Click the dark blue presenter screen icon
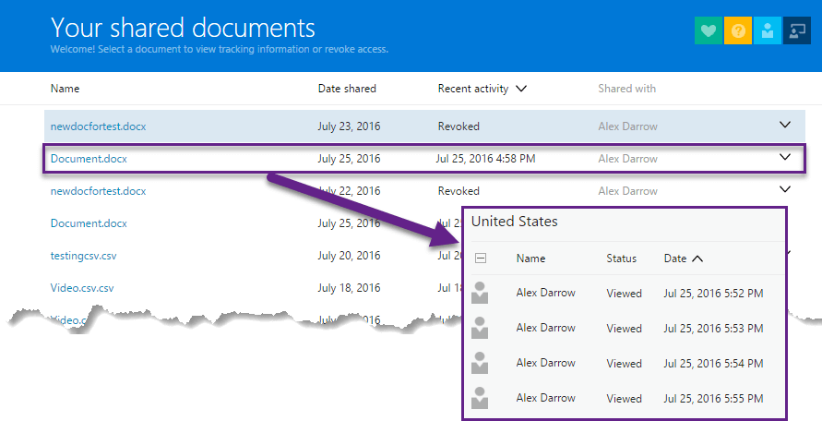Viewport: 822px width, 421px height. pyautogui.click(x=796, y=30)
